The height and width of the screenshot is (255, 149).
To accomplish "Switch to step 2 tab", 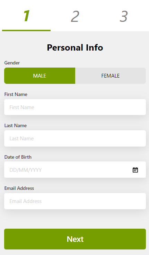I will (x=75, y=16).
